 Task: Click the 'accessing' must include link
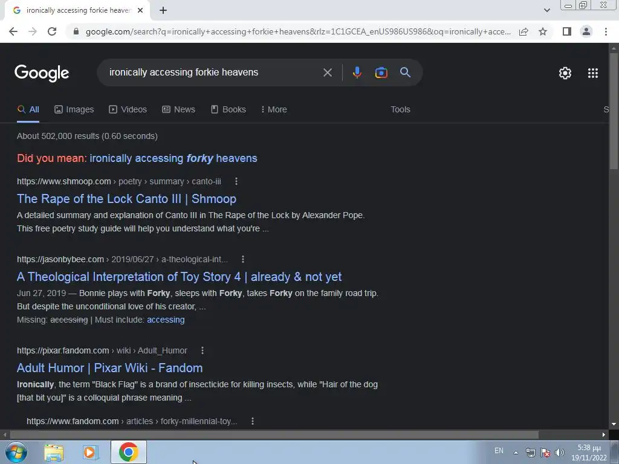166,320
